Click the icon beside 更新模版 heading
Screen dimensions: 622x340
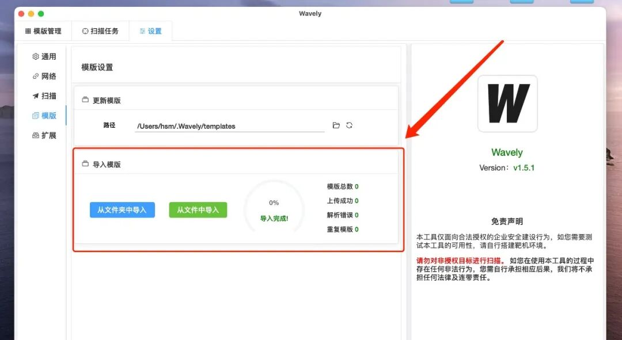tap(85, 100)
